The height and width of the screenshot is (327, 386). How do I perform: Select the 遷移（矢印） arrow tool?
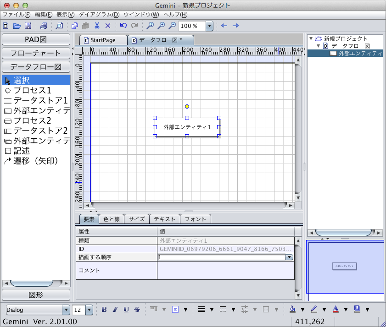36,161
